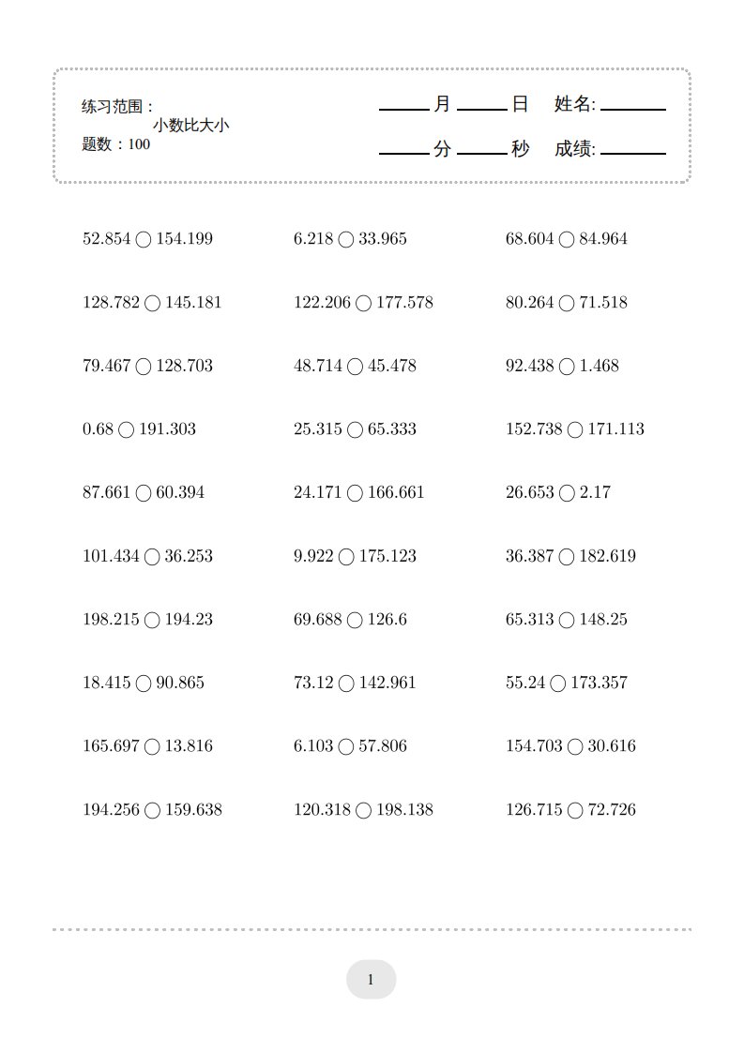Click the blank line before 秒
This screenshot has width=744, height=1052.
(x=481, y=151)
